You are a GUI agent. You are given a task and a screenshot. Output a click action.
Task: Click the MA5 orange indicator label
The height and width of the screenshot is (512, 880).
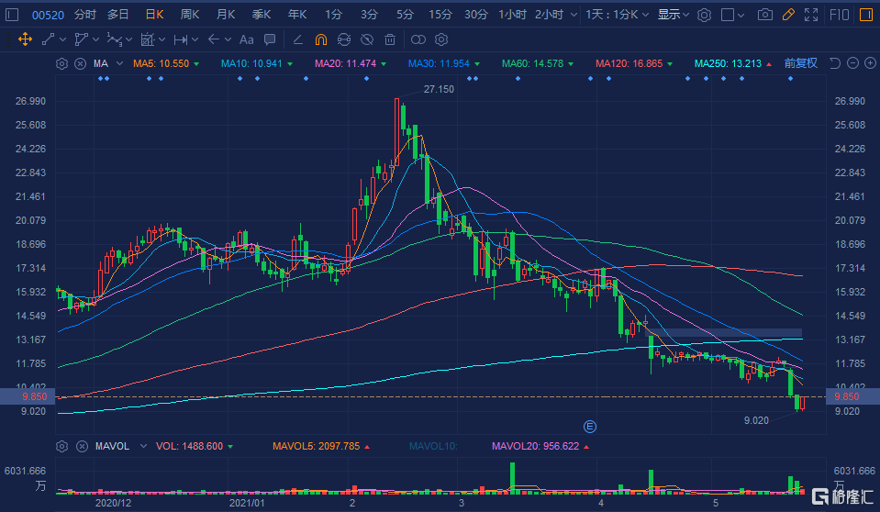point(162,63)
